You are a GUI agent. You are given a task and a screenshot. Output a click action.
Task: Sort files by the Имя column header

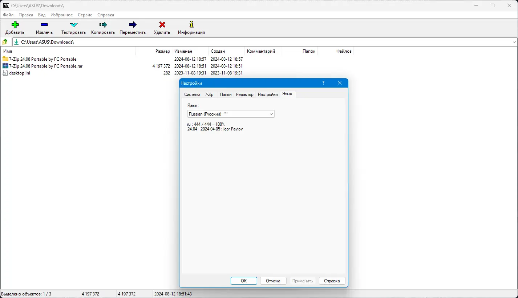[x=68, y=51]
